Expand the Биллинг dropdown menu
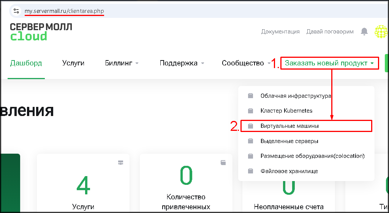The height and width of the screenshot is (213, 389). [122, 63]
